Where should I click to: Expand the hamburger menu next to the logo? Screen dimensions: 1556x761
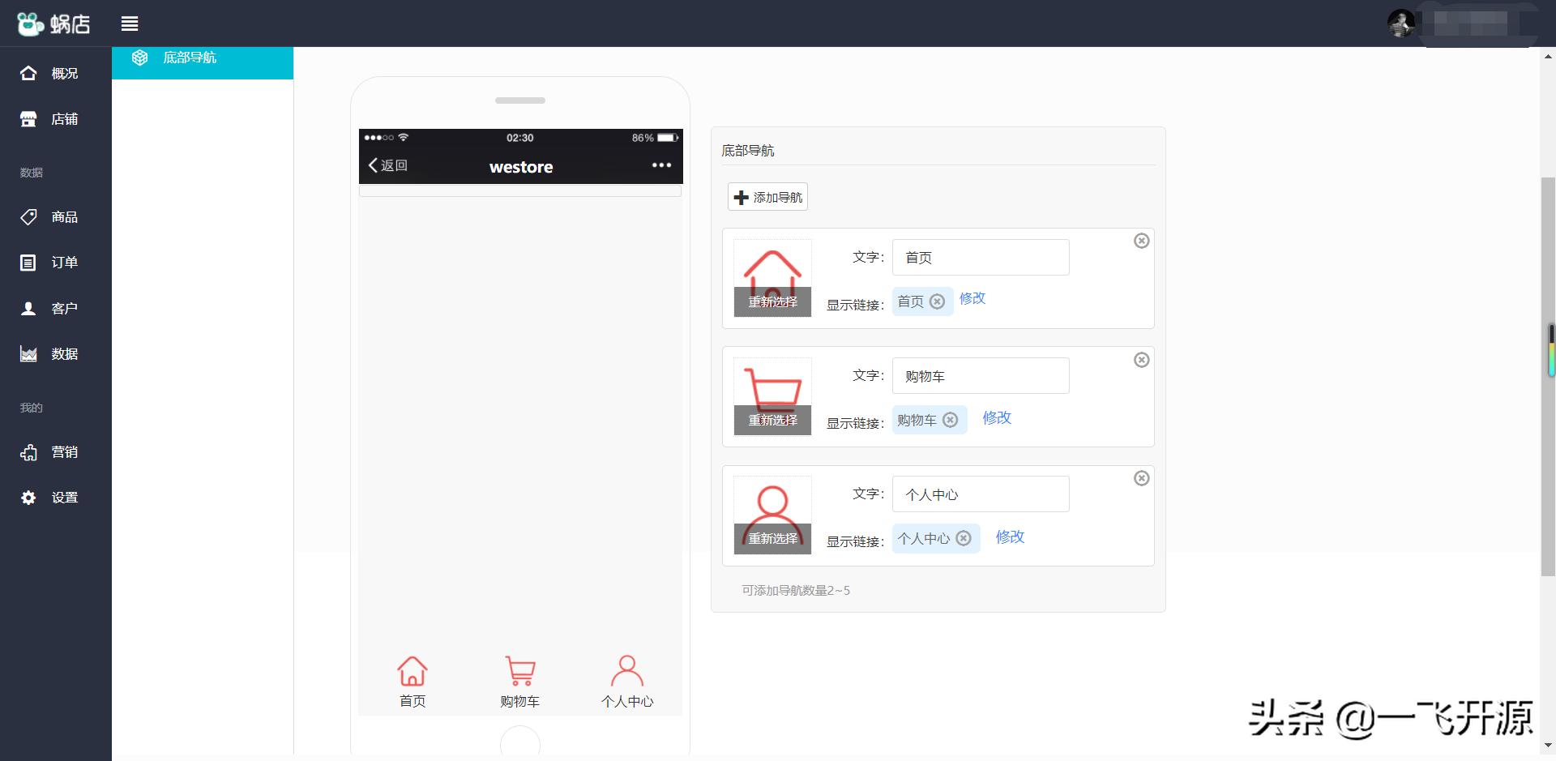pos(130,24)
